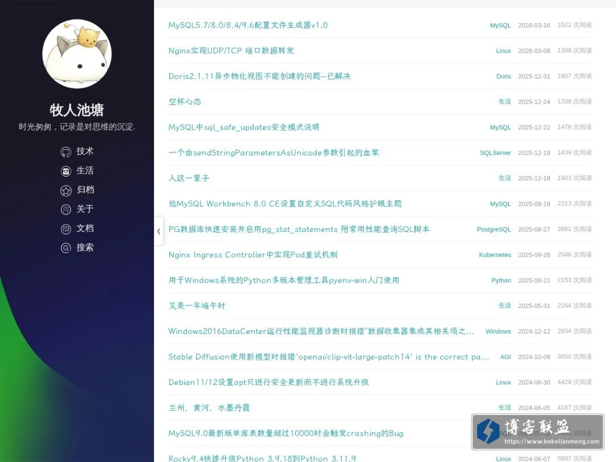Click the MySQL tag on the 2026-03-16 post
616x462 pixels.
click(500, 25)
